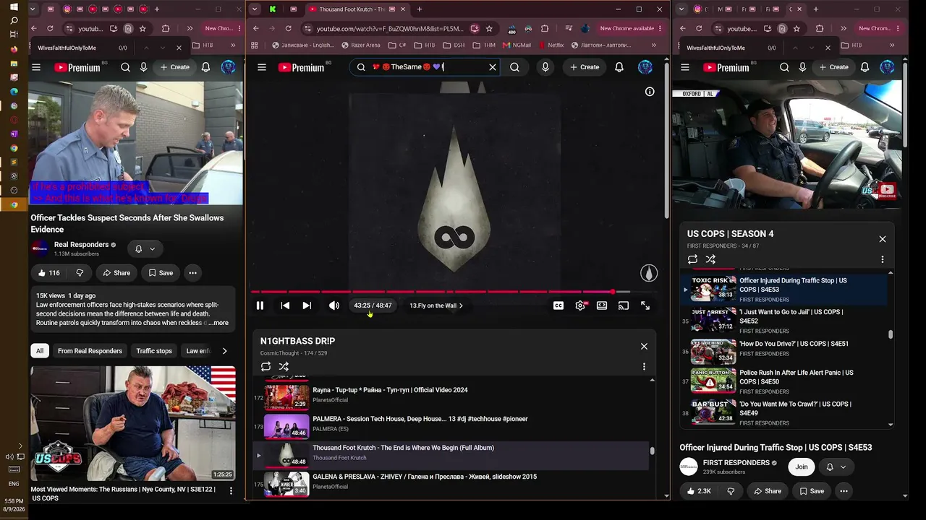926x520 pixels.
Task: Share the Real Responders video
Action: (x=116, y=273)
